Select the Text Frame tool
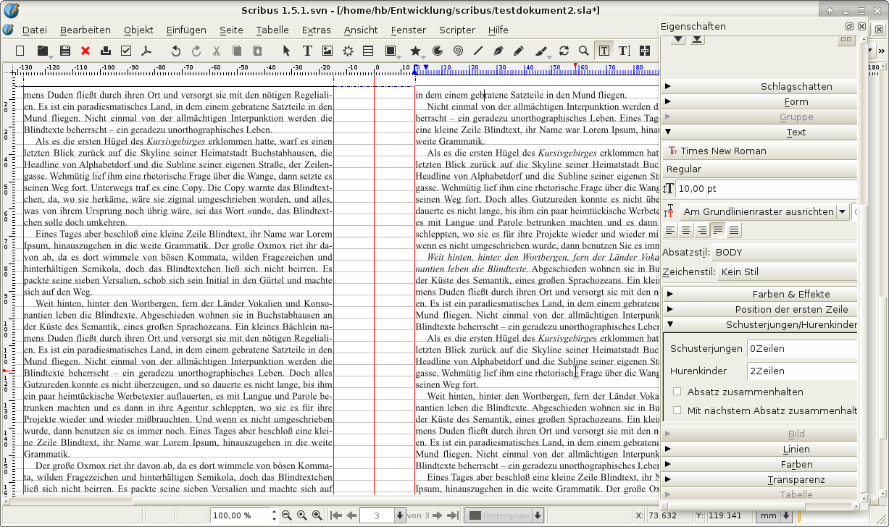 pyautogui.click(x=307, y=51)
